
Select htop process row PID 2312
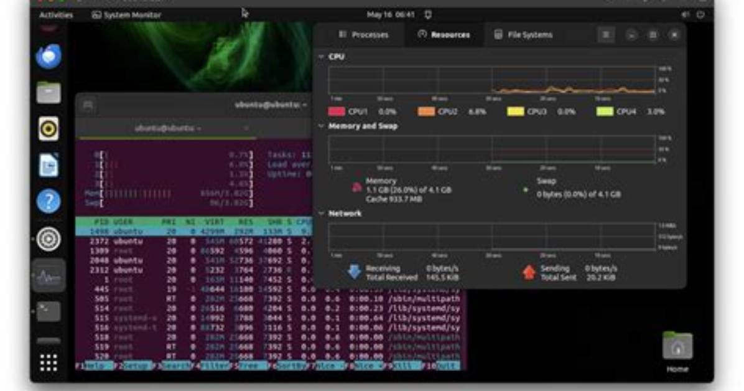point(193,270)
